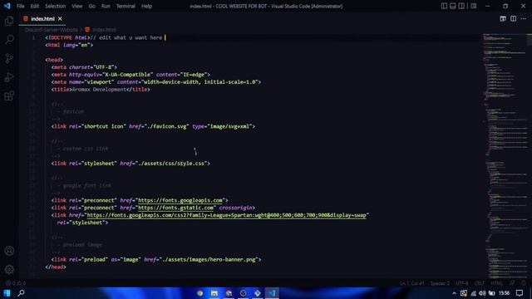532x299 pixels.
Task: Open the Terminal menu
Action: pos(126,6)
